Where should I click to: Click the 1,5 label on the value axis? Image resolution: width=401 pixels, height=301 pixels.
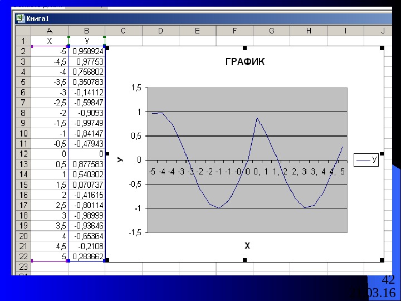[x=136, y=88]
